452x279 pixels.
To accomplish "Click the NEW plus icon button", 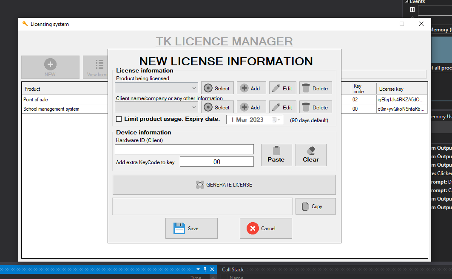I will click(x=50, y=64).
